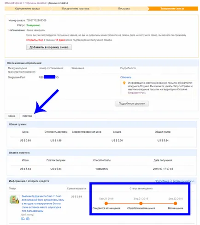Click the Обновить tracking link
This screenshot has height=225, width=200.
coord(126,77)
